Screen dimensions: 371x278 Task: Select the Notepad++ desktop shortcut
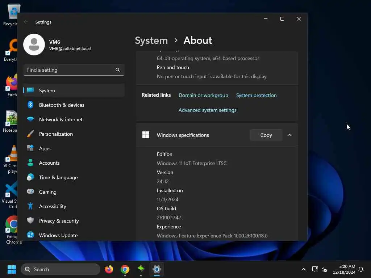click(x=11, y=121)
